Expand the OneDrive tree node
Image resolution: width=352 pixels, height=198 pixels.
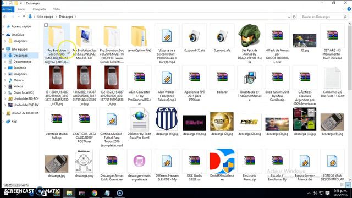pyautogui.click(x=3, y=35)
